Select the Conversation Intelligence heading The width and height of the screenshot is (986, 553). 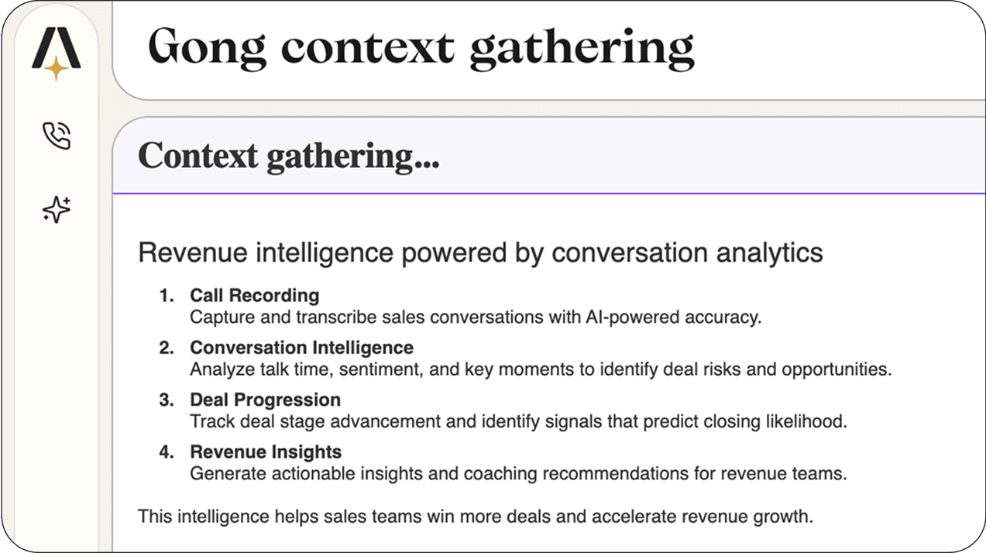(x=301, y=348)
